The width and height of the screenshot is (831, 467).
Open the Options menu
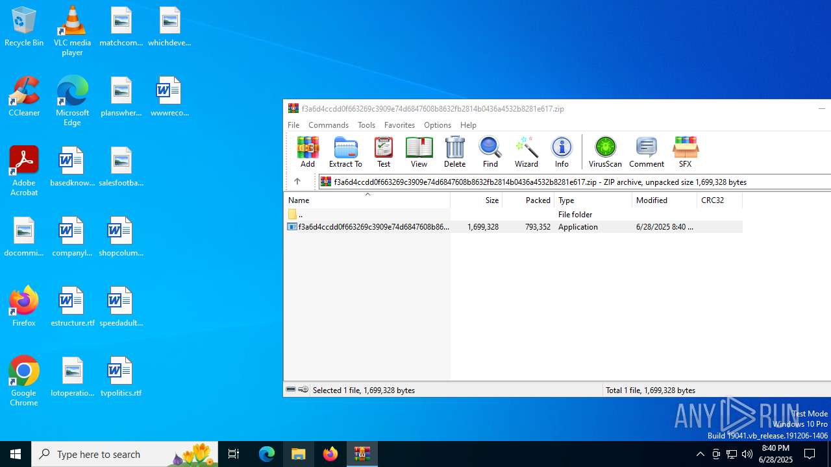coord(438,125)
